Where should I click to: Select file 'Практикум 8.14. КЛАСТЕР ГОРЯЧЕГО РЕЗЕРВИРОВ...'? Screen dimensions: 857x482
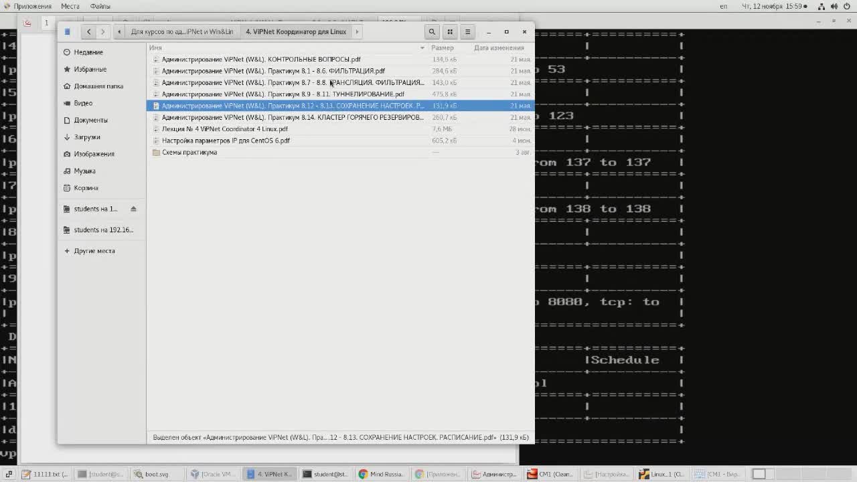340,117
